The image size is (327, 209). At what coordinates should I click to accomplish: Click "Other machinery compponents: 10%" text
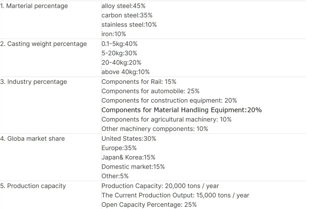155,129
